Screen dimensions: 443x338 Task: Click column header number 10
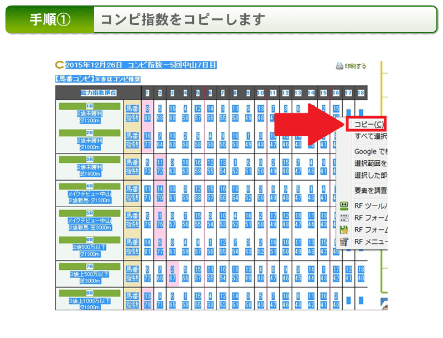click(x=260, y=93)
